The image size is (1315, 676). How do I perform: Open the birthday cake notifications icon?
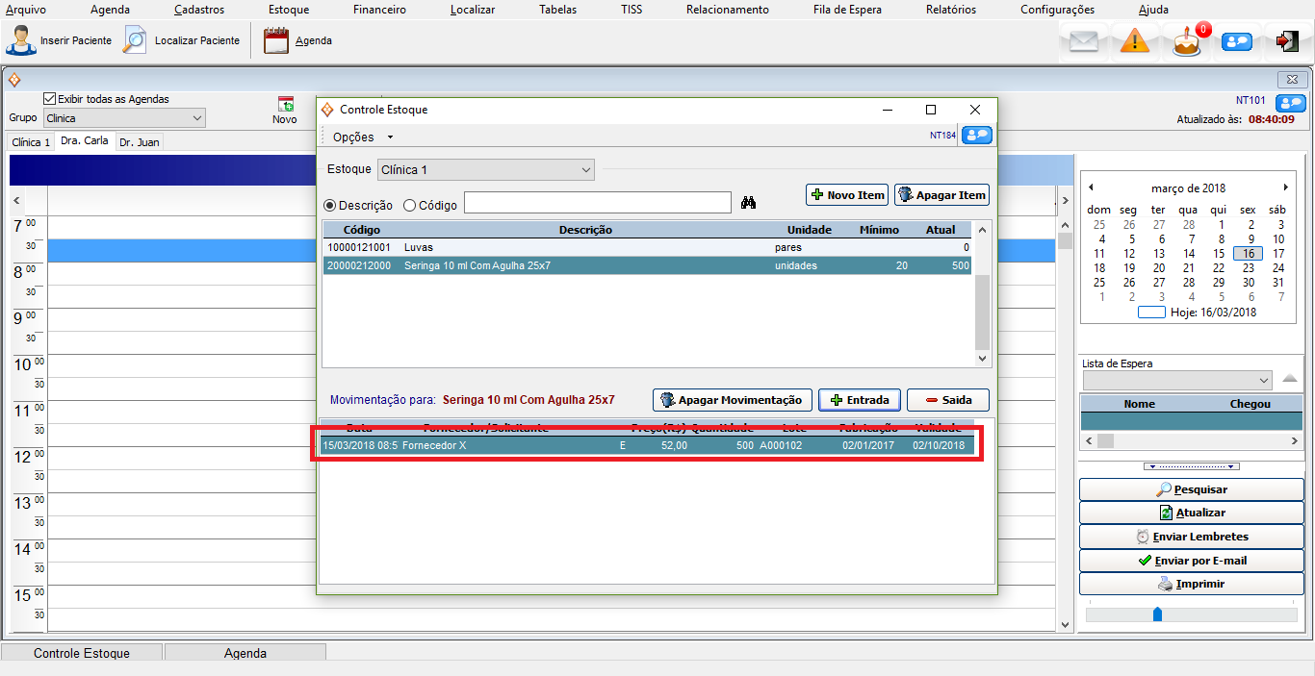click(1187, 42)
